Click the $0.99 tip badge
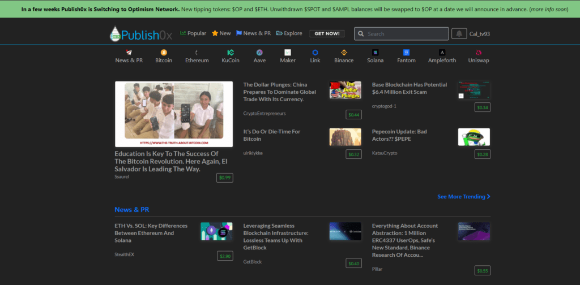This screenshot has width=580, height=285. click(x=225, y=178)
